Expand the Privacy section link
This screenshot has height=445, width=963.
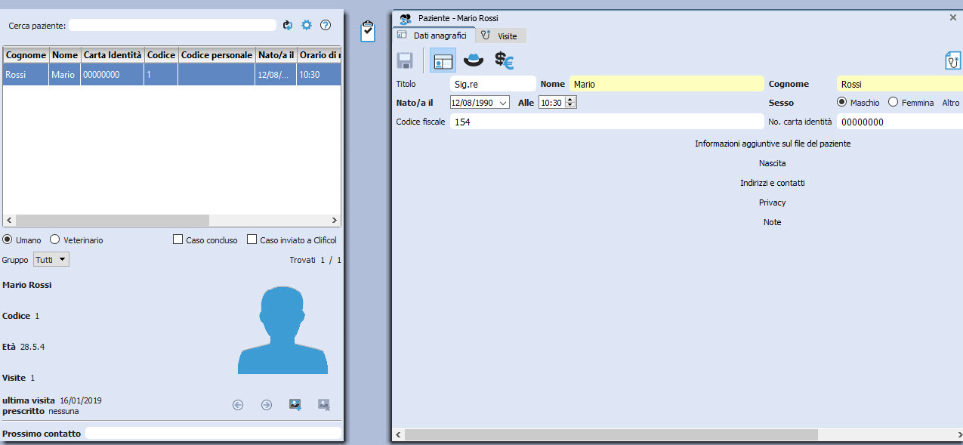[772, 202]
